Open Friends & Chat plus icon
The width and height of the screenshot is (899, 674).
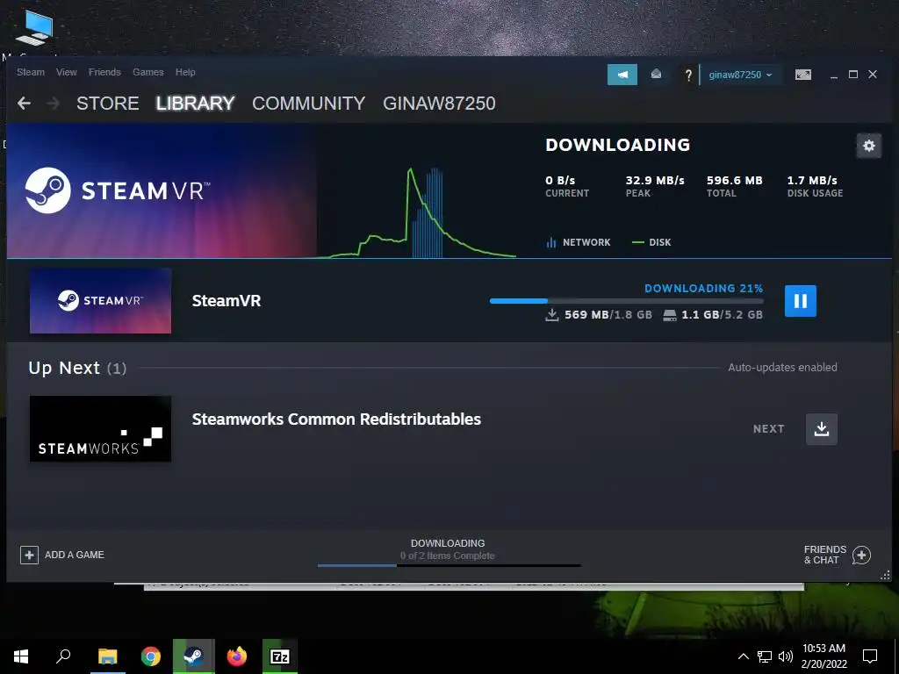(x=861, y=555)
